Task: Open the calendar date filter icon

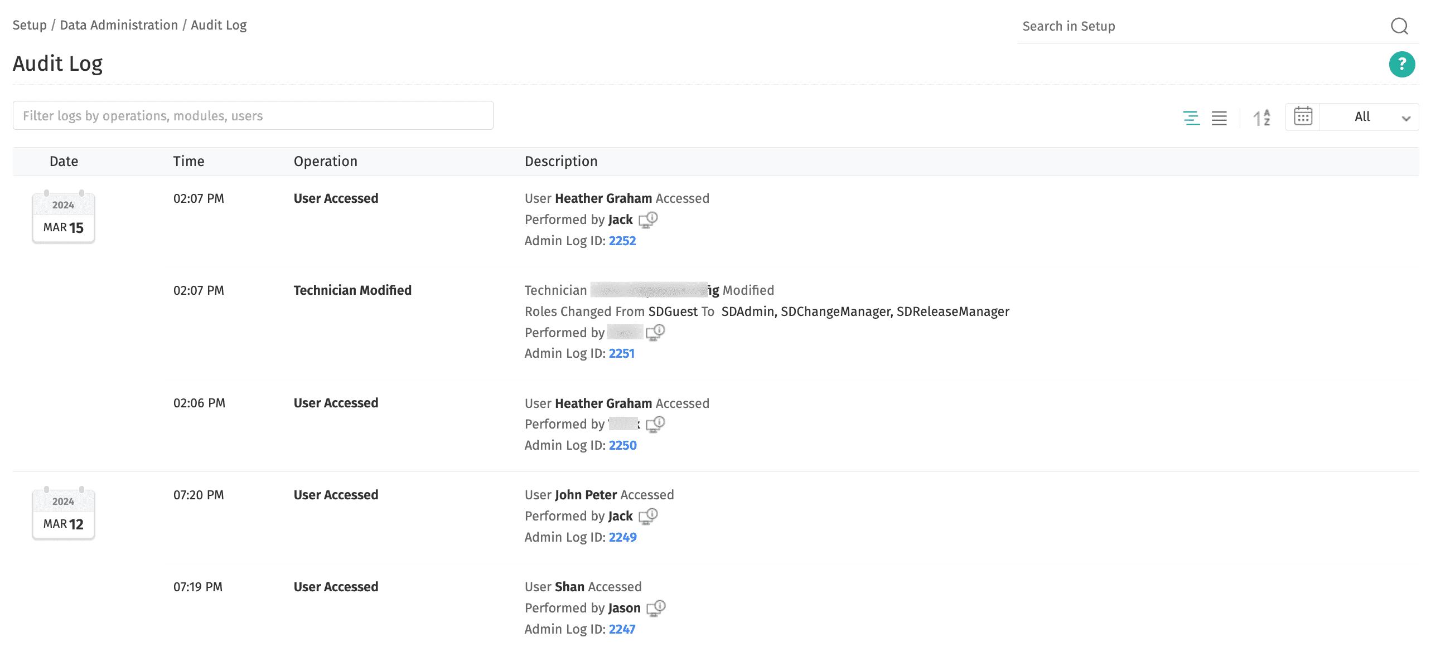Action: click(x=1303, y=116)
